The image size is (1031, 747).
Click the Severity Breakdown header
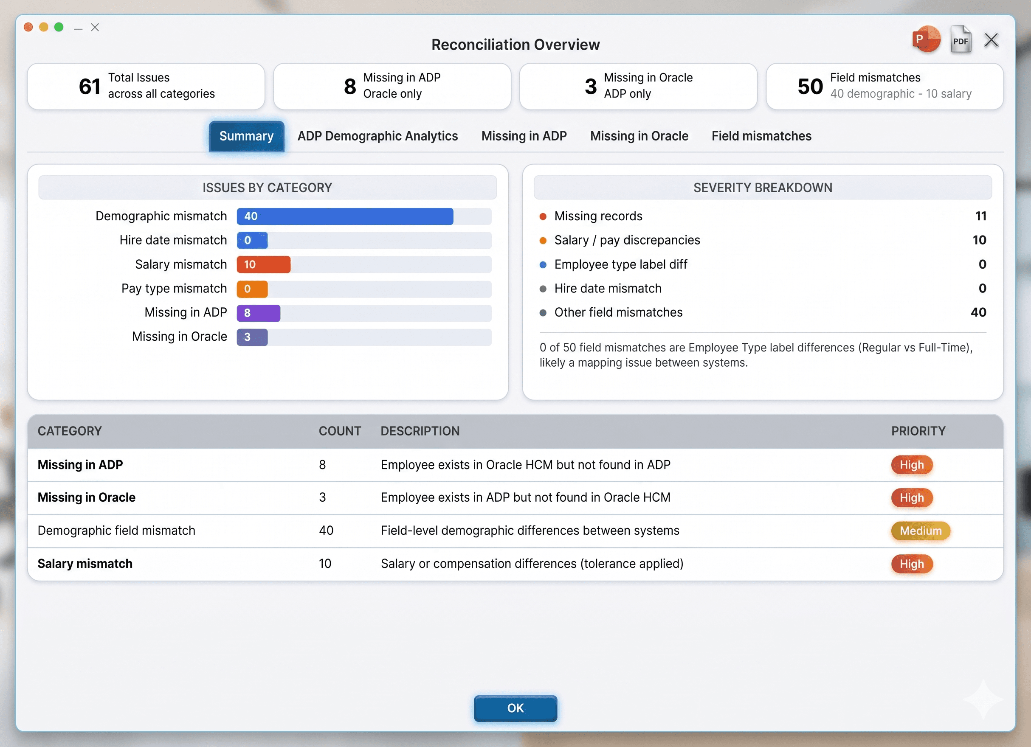pyautogui.click(x=762, y=187)
